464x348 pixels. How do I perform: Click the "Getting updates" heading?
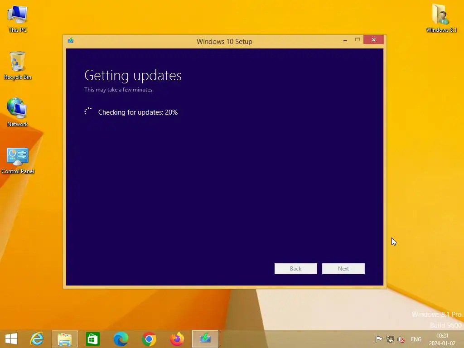pos(133,76)
